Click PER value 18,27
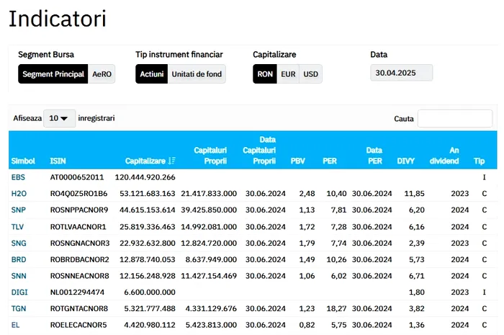Screen dimensions: 504x335 pos(336,308)
